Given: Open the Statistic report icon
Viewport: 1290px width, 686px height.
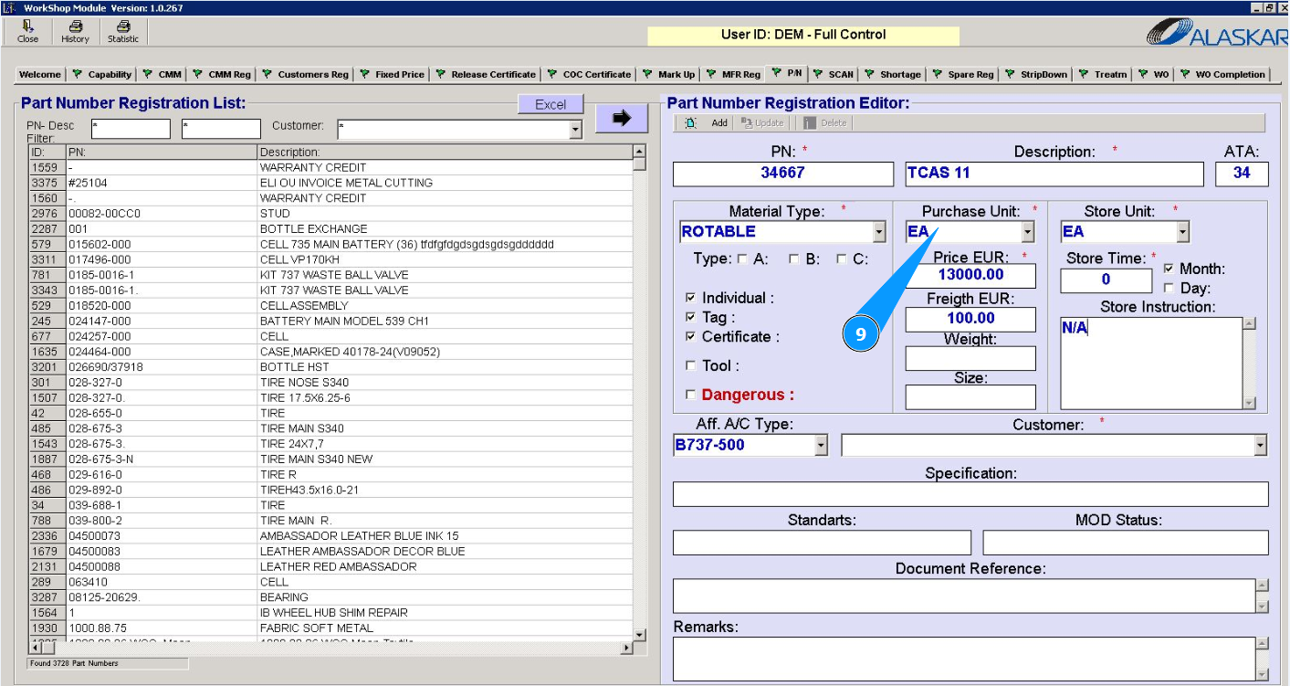Looking at the screenshot, I should pyautogui.click(x=123, y=27).
